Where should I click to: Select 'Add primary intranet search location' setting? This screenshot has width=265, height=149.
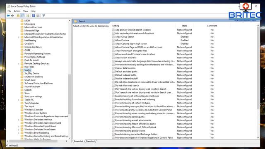point(133,30)
